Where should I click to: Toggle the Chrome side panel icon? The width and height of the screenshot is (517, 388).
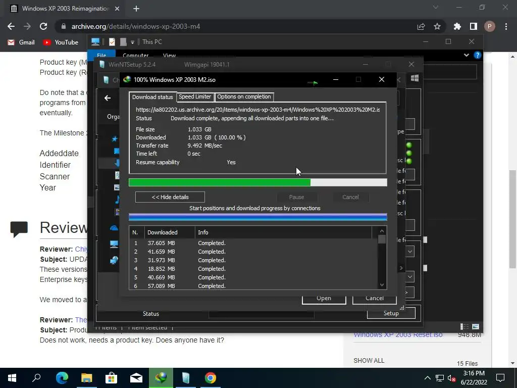click(473, 26)
